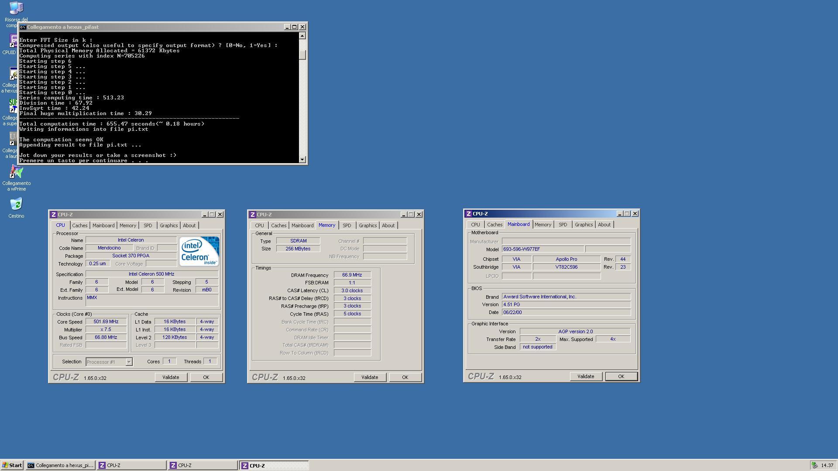Minimize the CPU-Z Mainboard window
Image resolution: width=838 pixels, height=471 pixels.
point(619,214)
